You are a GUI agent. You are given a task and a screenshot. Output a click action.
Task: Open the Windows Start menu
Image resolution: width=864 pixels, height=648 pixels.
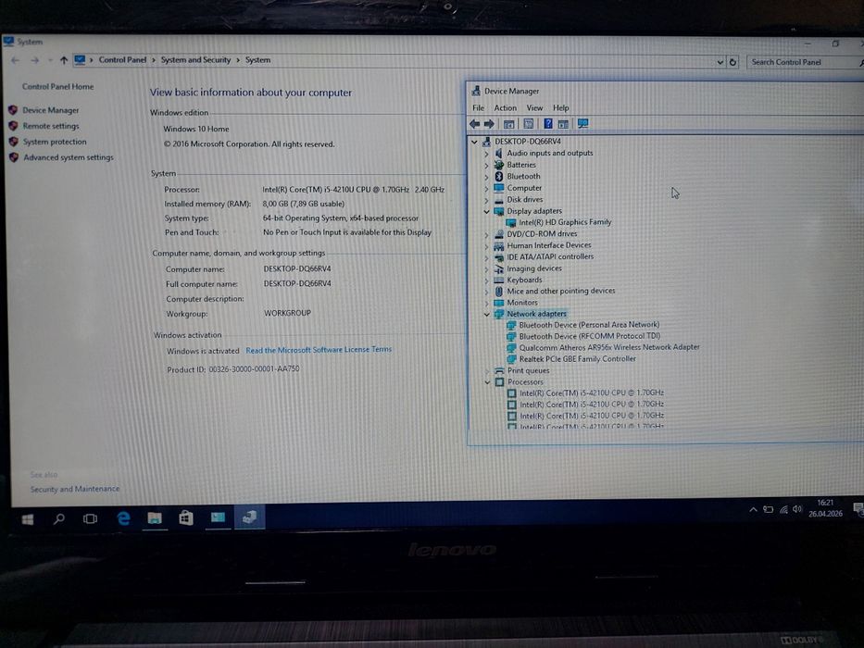(x=28, y=519)
